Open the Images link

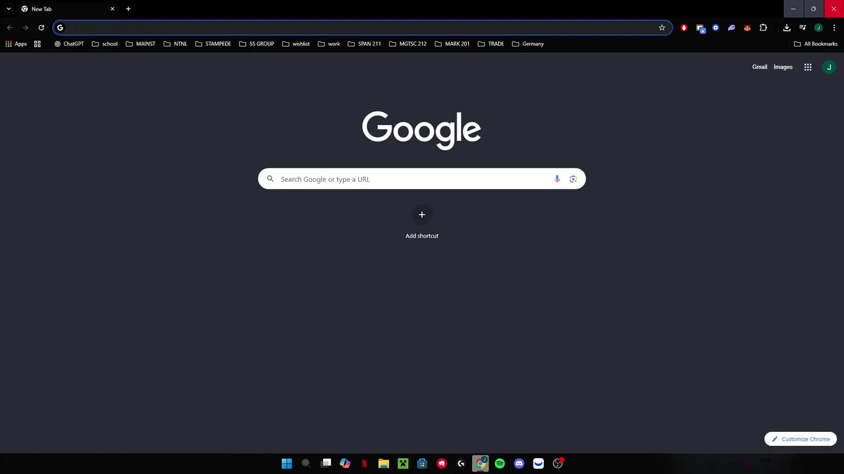pos(783,67)
